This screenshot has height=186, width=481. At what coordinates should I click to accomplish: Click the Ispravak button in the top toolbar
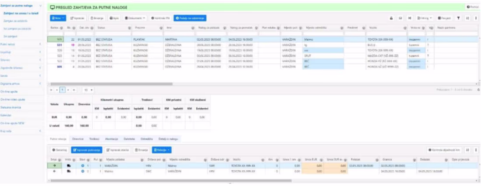click(77, 18)
